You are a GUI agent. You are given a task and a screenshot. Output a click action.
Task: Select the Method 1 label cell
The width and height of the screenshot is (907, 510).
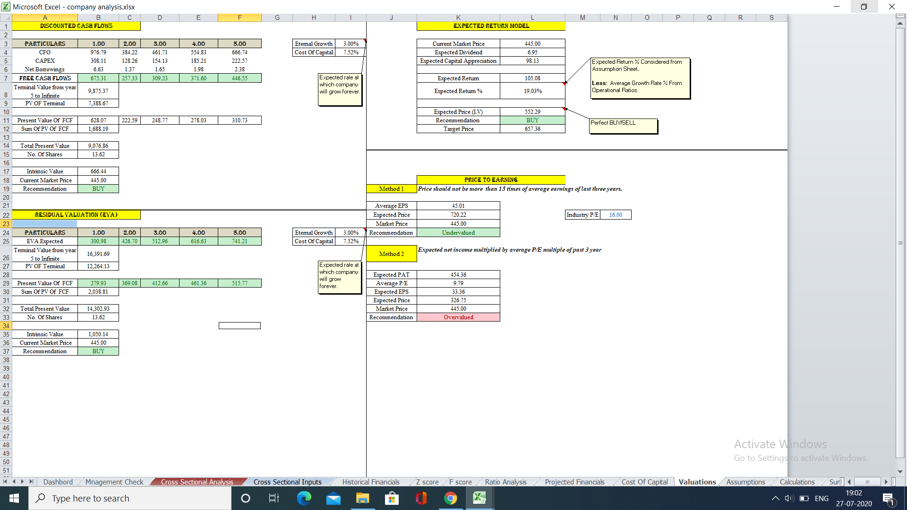tap(392, 189)
